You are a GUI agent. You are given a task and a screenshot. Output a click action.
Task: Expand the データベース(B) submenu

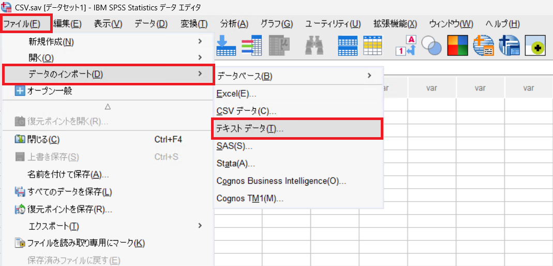298,76
